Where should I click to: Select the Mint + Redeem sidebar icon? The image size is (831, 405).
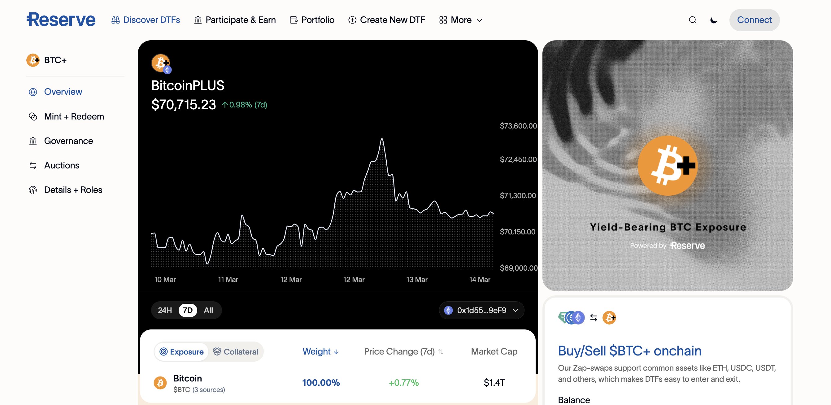(x=33, y=116)
